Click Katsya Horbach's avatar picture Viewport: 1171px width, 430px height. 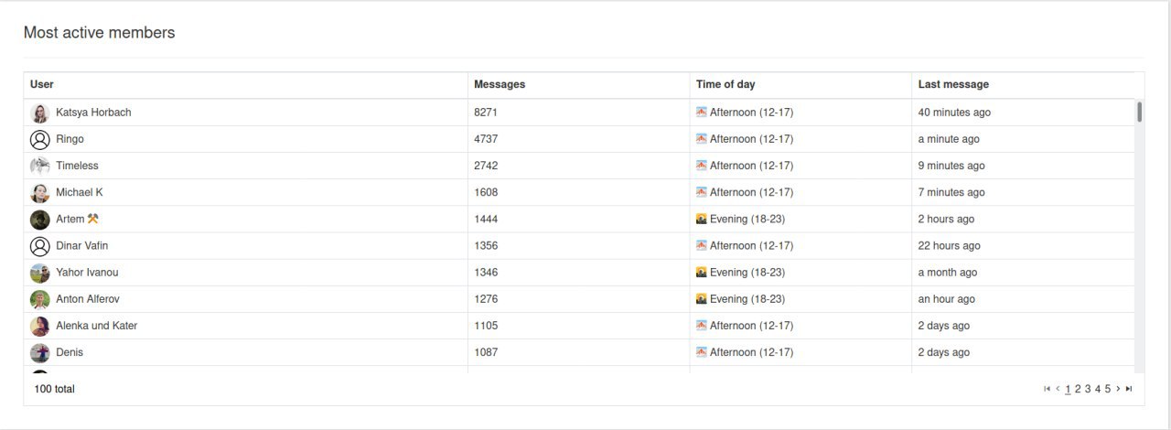pos(40,113)
